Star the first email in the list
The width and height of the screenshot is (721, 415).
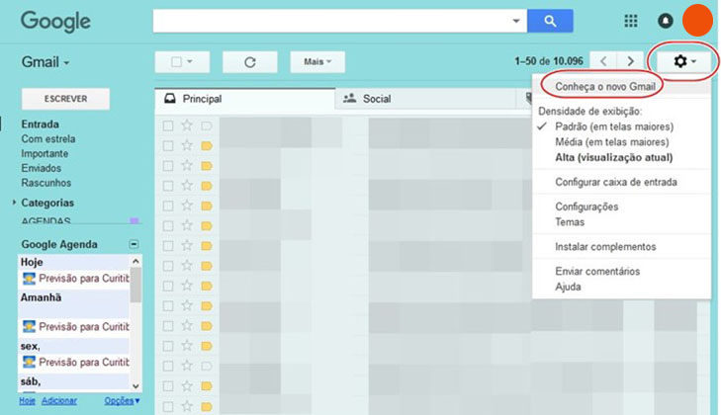click(x=187, y=126)
